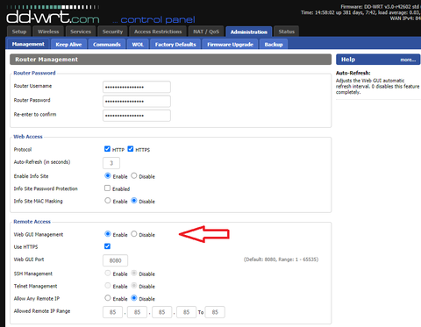Open the Setup tab
The height and width of the screenshot is (327, 421).
19,32
